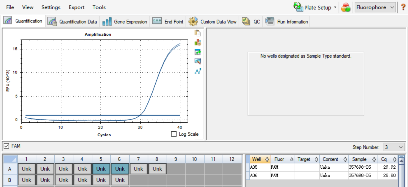Click the End Point tab wells icon
Screen dimensions: 408x187
(157, 21)
